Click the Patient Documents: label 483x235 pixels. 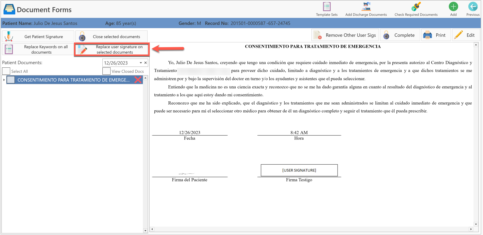pos(22,62)
